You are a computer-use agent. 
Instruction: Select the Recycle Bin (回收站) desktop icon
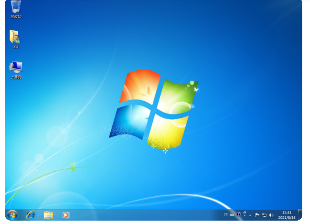pyautogui.click(x=16, y=8)
